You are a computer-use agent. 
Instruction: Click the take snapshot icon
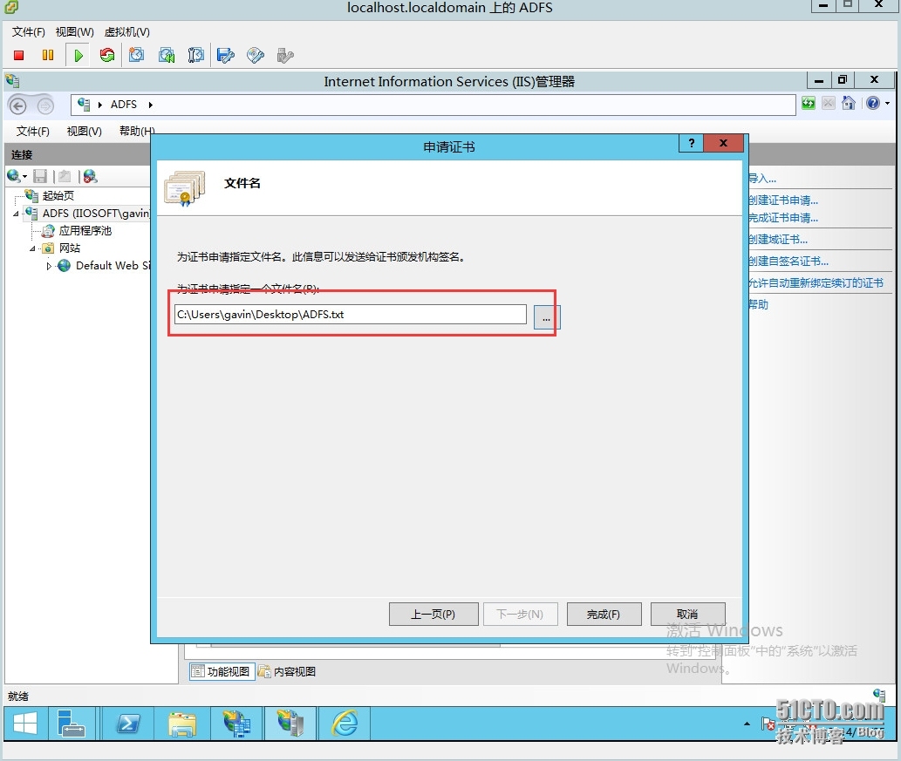[x=136, y=55]
